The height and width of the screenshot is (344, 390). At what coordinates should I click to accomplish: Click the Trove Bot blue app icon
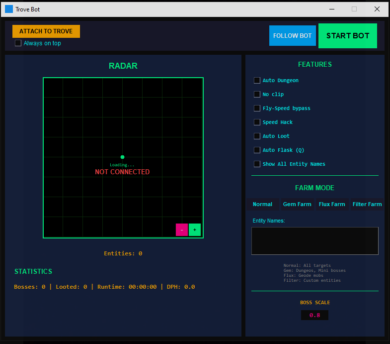click(x=9, y=9)
